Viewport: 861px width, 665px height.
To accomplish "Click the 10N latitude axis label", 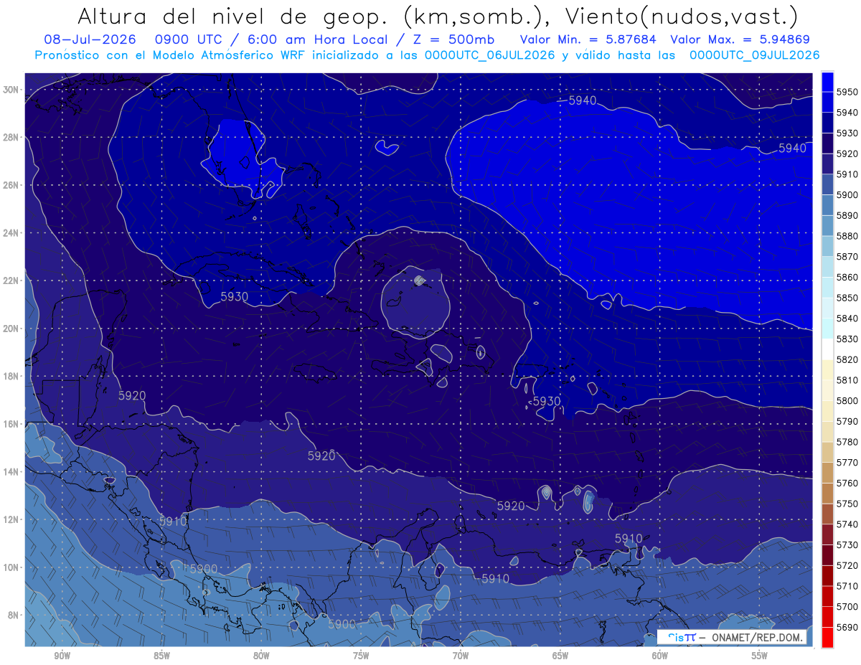I will (11, 567).
